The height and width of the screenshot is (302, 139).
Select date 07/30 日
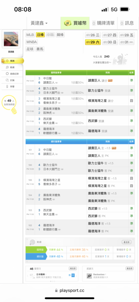110,42
